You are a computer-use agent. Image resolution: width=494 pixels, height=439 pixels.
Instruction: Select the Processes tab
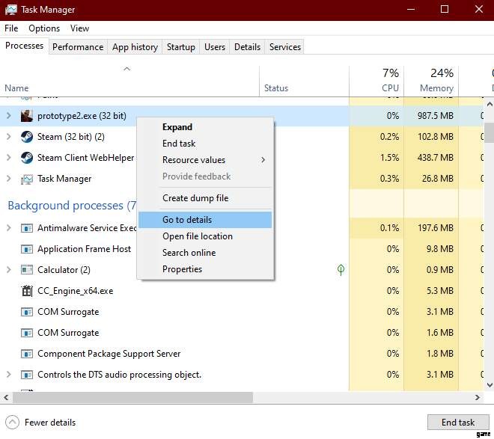point(24,46)
